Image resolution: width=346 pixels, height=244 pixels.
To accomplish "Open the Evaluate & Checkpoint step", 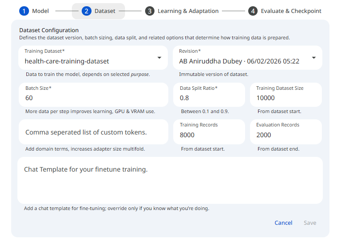I will [x=291, y=11].
